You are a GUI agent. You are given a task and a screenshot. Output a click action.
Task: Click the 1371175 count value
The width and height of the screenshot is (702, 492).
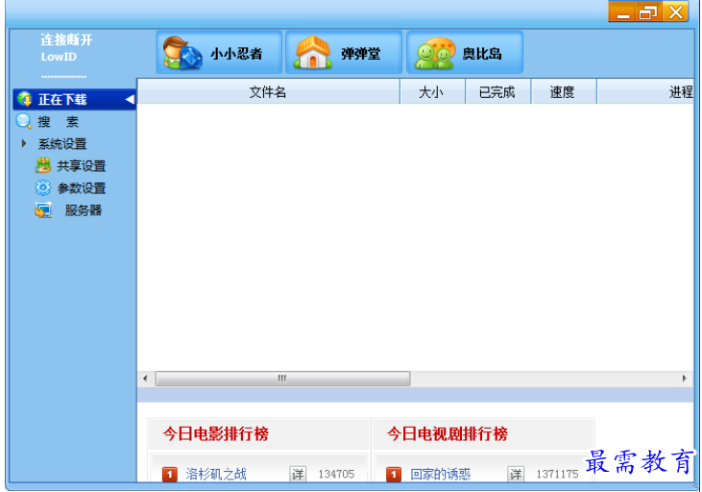[557, 474]
